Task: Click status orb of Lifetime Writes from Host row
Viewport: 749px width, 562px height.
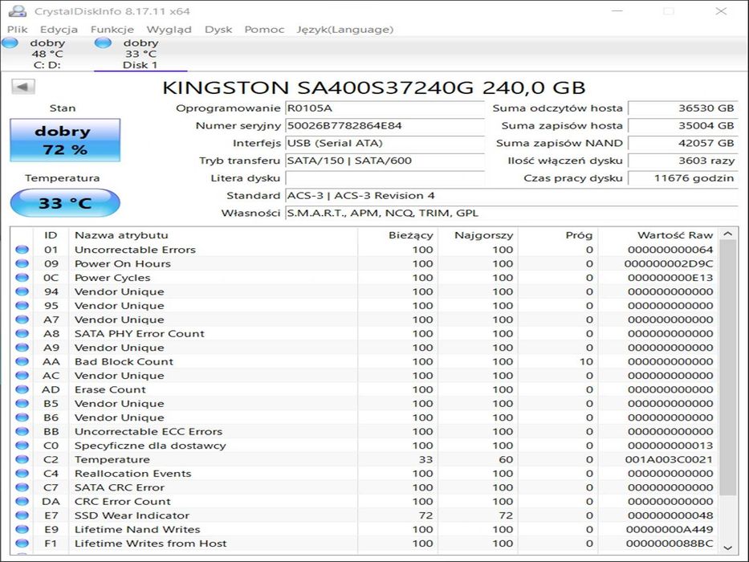Action: tap(22, 544)
